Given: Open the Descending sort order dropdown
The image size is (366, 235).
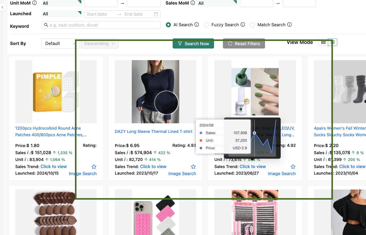Looking at the screenshot, I should 99,43.
